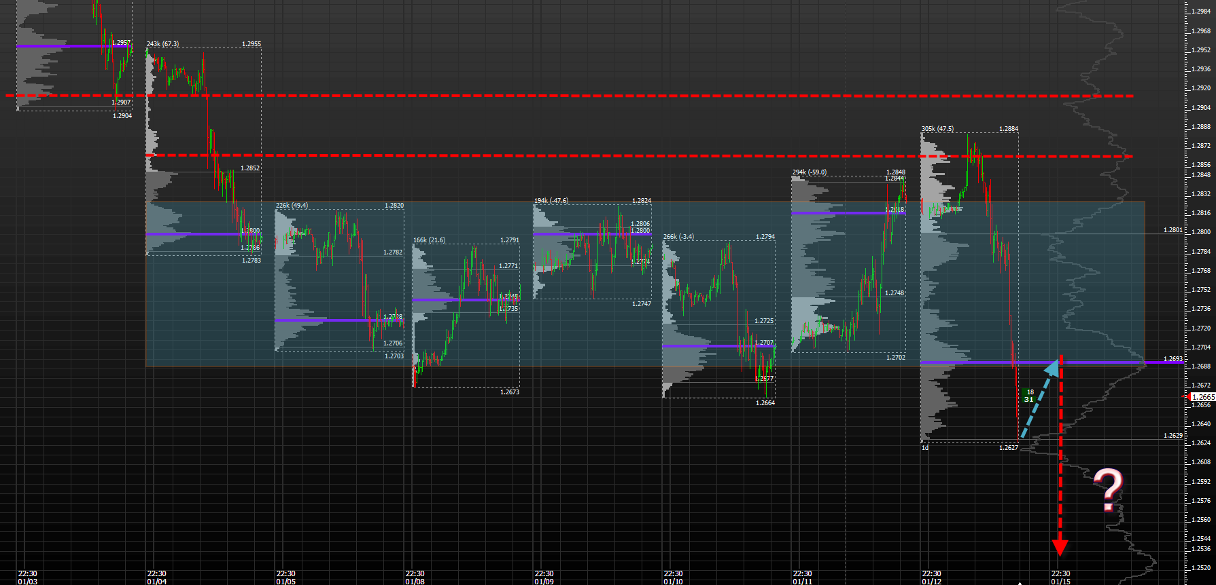Viewport: 1216px width, 585px height.
Task: Click the green "18 31" position marker
Action: click(x=1029, y=396)
